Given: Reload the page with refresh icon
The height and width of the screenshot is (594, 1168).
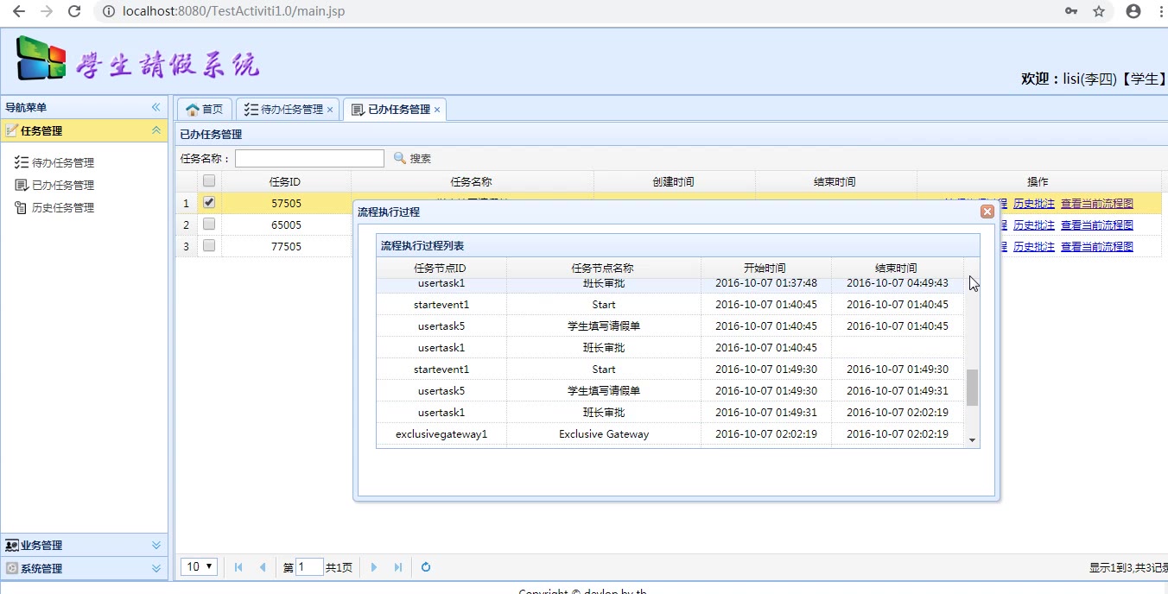Looking at the screenshot, I should pos(74,11).
